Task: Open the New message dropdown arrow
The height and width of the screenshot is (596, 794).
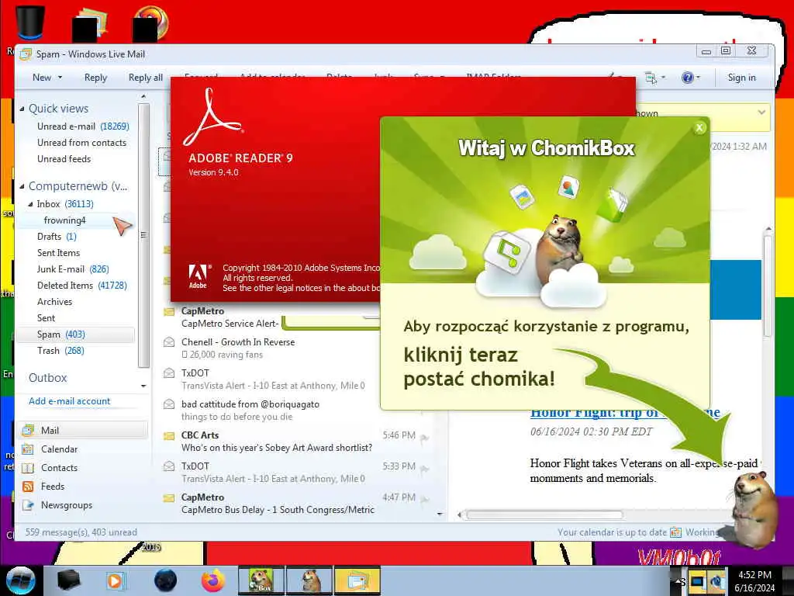Action: pyautogui.click(x=60, y=78)
